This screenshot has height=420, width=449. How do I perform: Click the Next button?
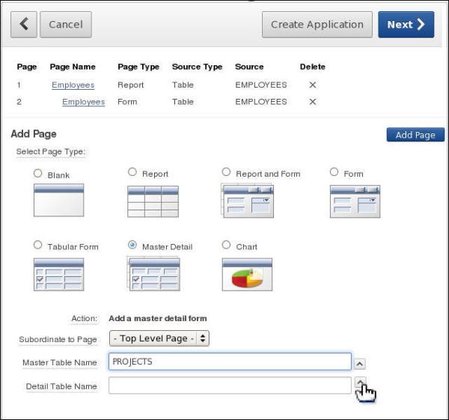coord(406,25)
